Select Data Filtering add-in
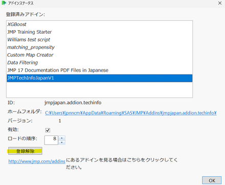This screenshot has height=185, width=225. (x=100, y=63)
